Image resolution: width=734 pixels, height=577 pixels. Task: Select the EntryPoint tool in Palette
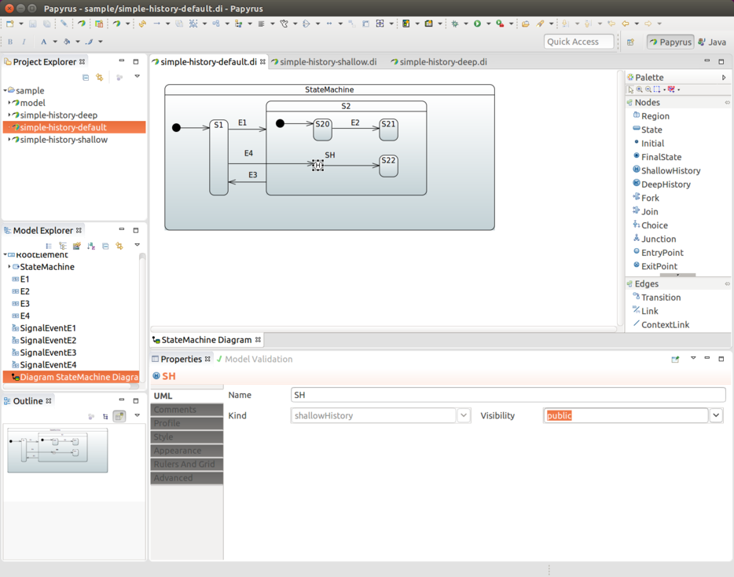click(658, 252)
